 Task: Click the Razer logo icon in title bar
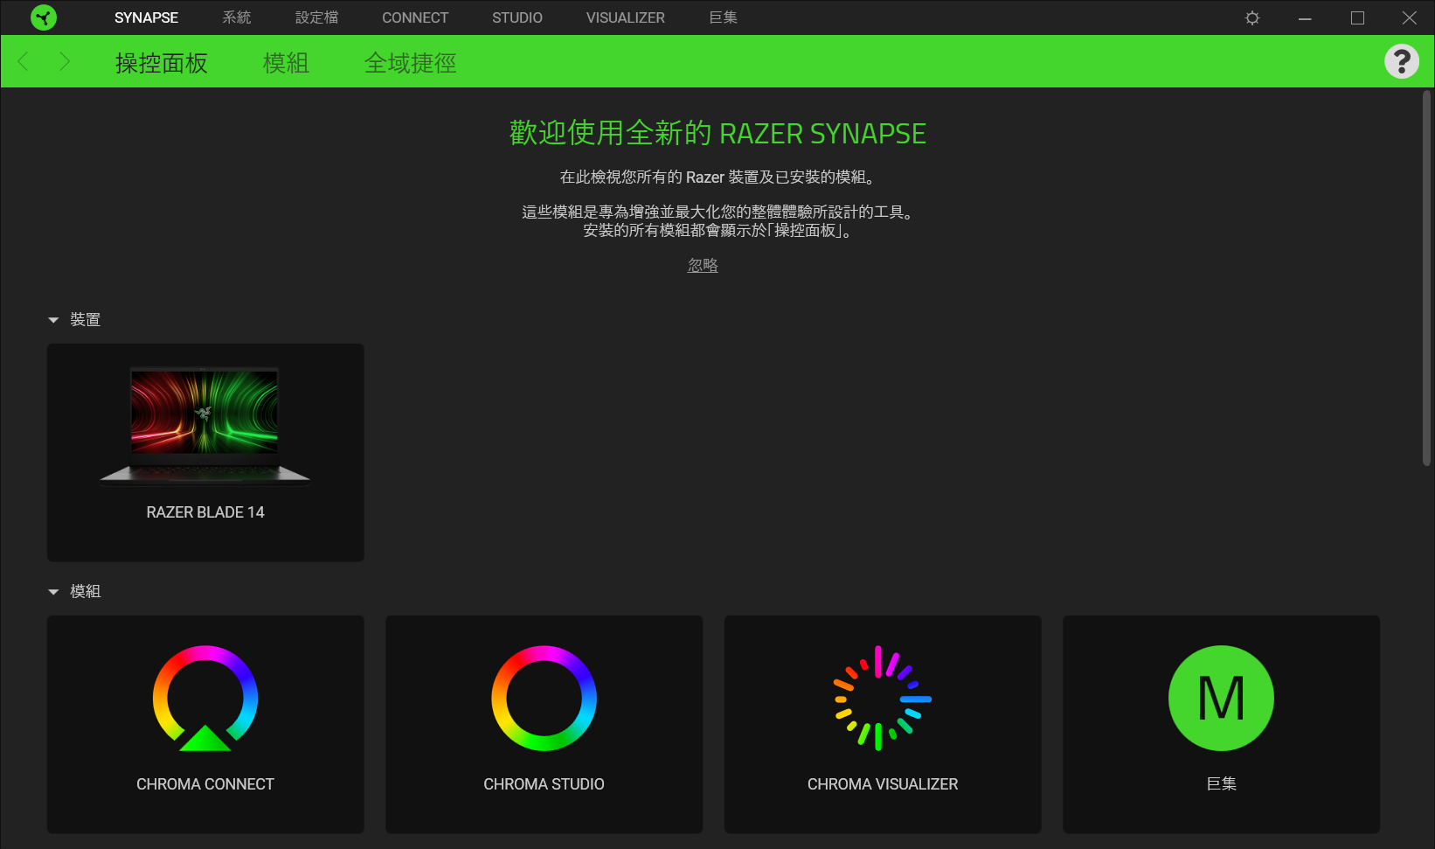point(43,17)
